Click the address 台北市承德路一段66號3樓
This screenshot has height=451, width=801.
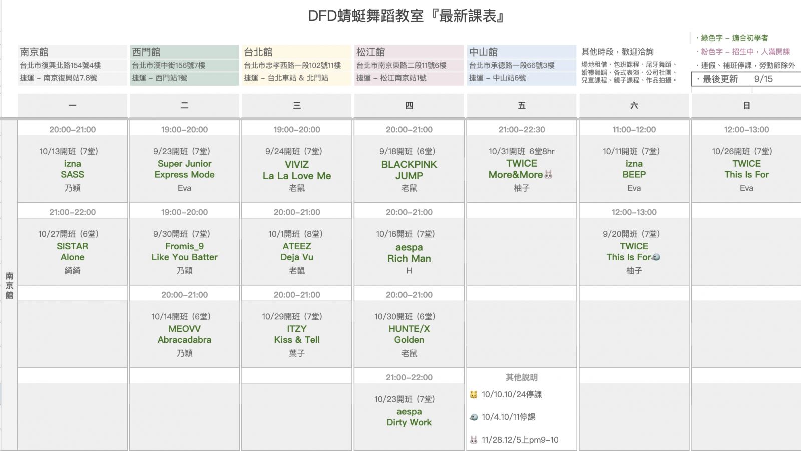(512, 65)
